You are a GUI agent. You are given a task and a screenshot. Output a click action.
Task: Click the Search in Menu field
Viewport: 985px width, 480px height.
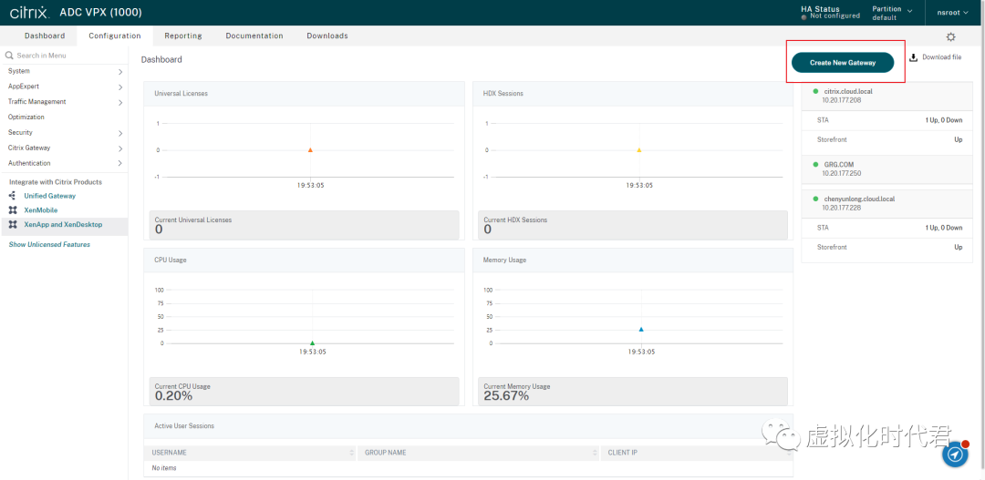pyautogui.click(x=64, y=56)
